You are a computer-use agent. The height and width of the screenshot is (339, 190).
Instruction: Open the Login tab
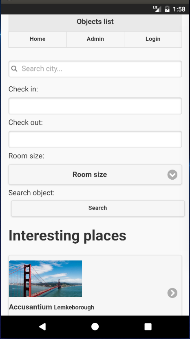pyautogui.click(x=153, y=39)
